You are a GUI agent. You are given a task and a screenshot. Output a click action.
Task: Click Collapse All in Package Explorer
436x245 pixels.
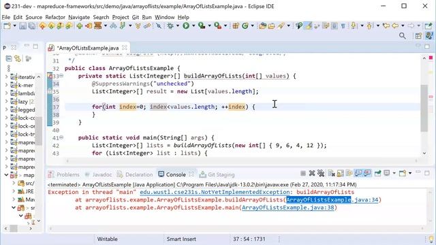tap(9, 59)
